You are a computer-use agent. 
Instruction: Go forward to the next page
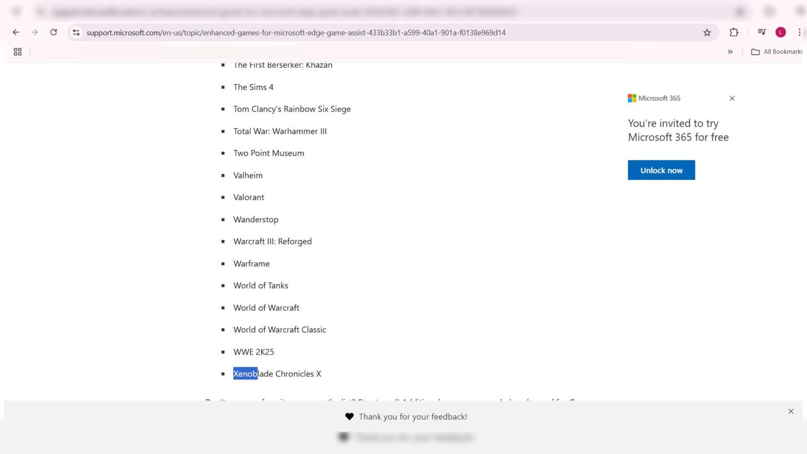pos(35,33)
